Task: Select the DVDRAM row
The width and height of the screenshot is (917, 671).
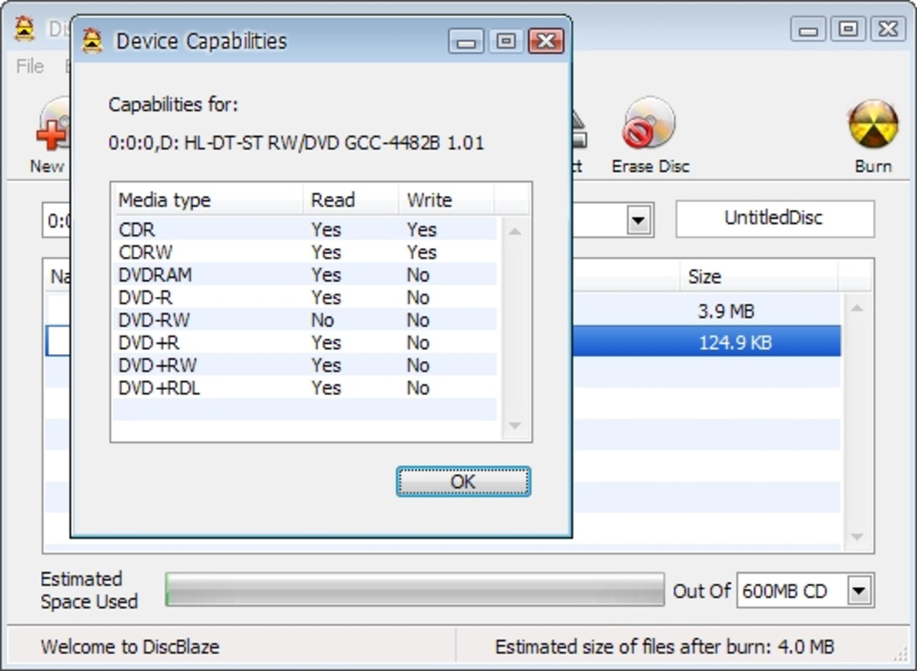Action: (x=305, y=274)
